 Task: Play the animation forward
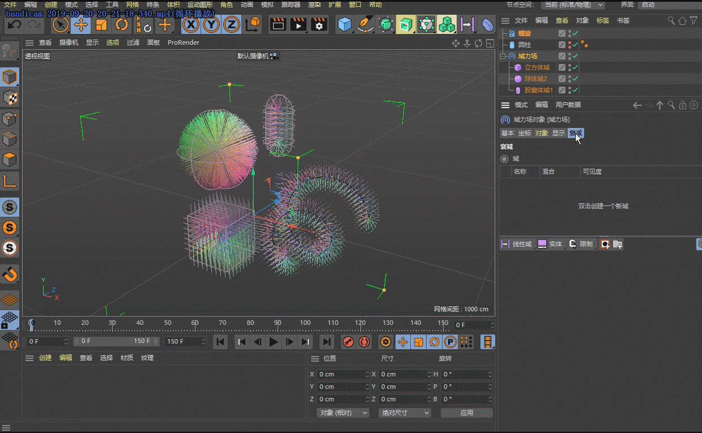tap(274, 342)
